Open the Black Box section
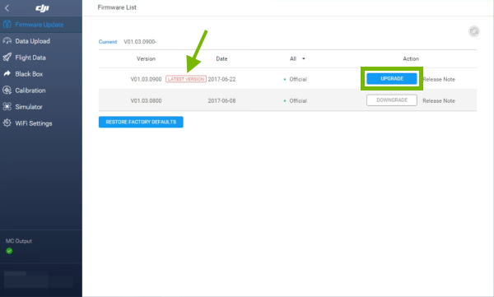 point(41,74)
